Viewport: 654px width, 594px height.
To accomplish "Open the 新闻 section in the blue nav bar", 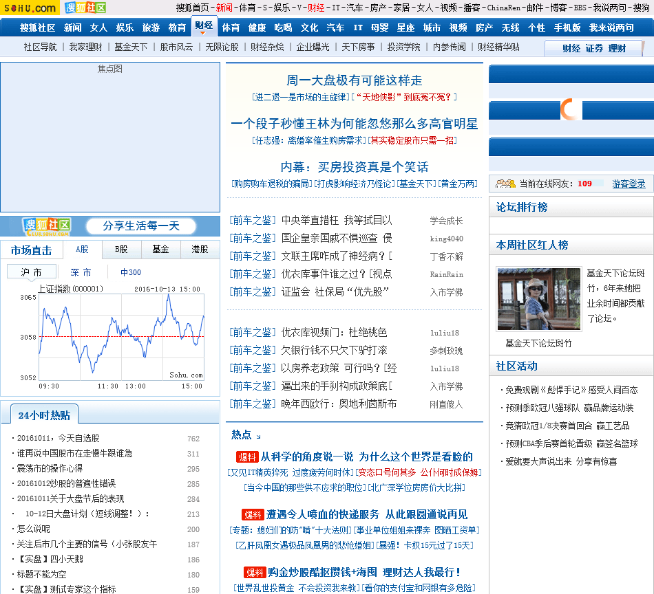I will (x=72, y=28).
